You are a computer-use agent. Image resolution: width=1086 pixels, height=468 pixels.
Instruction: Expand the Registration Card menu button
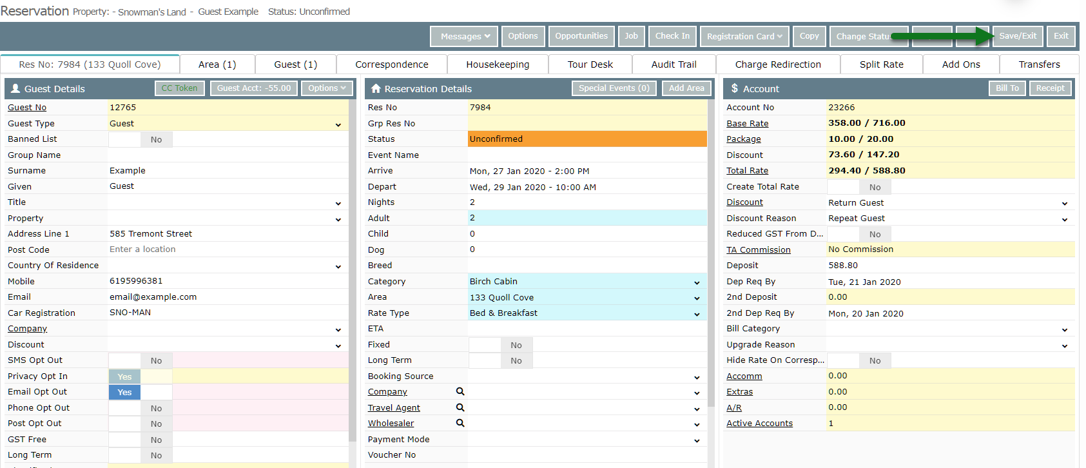(x=744, y=36)
